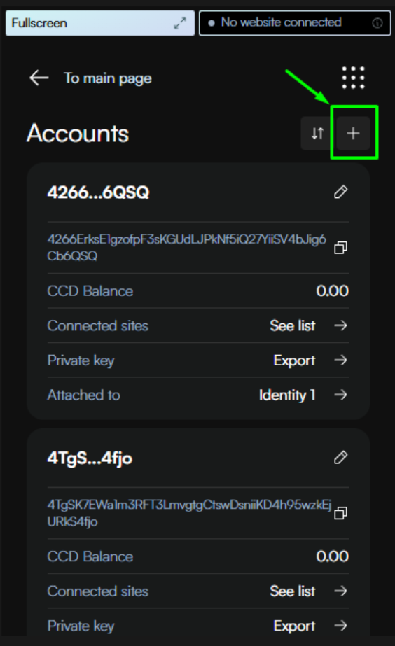Viewport: 395px width, 646px height.
Task: Click the No website connected status
Action: coord(295,23)
